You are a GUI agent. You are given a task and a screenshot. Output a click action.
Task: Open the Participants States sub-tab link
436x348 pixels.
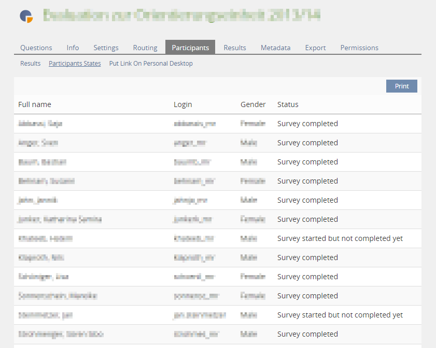tap(75, 64)
